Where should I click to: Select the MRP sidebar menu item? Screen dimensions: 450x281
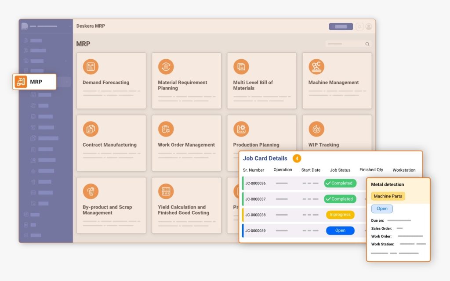pos(35,82)
